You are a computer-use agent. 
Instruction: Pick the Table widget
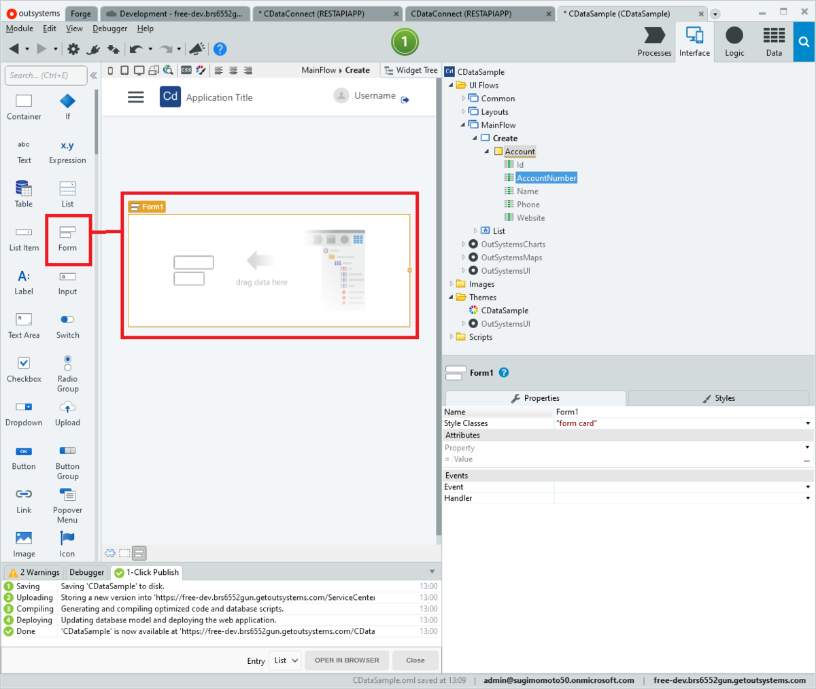(x=24, y=194)
